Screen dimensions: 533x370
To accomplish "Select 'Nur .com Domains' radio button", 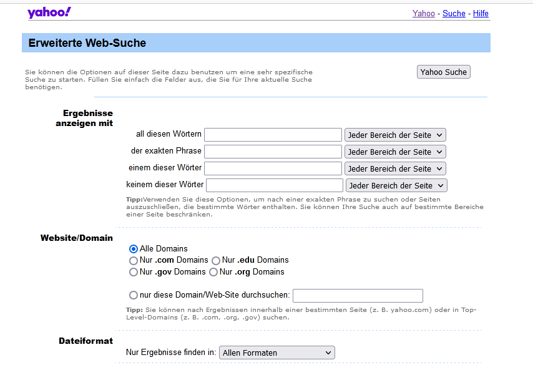I will 134,261.
